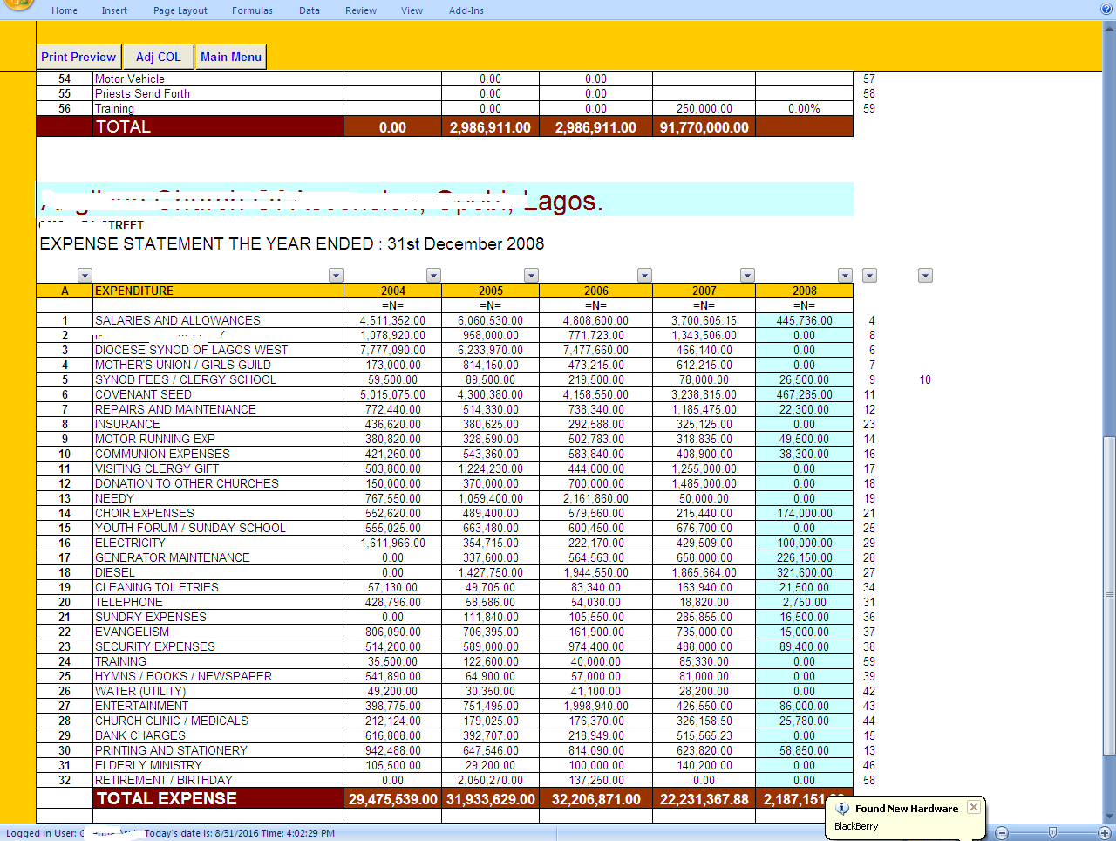Select REPAIRS AND MAINTENANCE cell
The height and width of the screenshot is (841, 1116).
click(218, 409)
